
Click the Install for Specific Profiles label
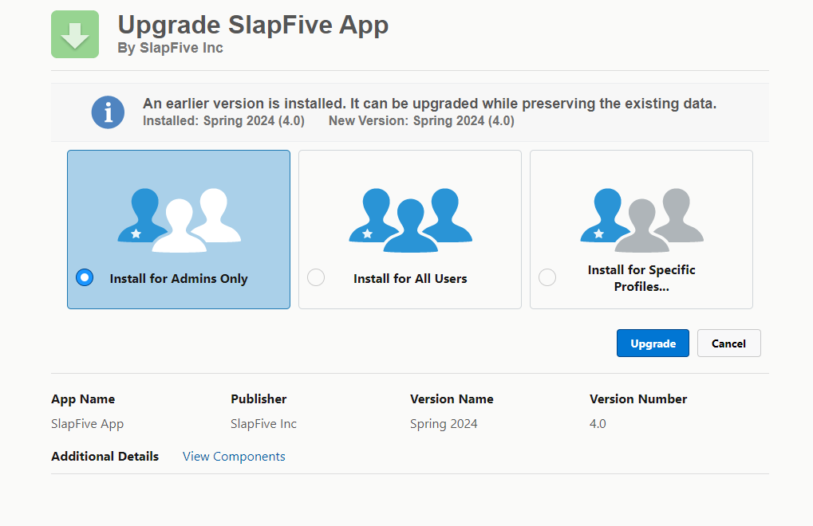pos(641,278)
